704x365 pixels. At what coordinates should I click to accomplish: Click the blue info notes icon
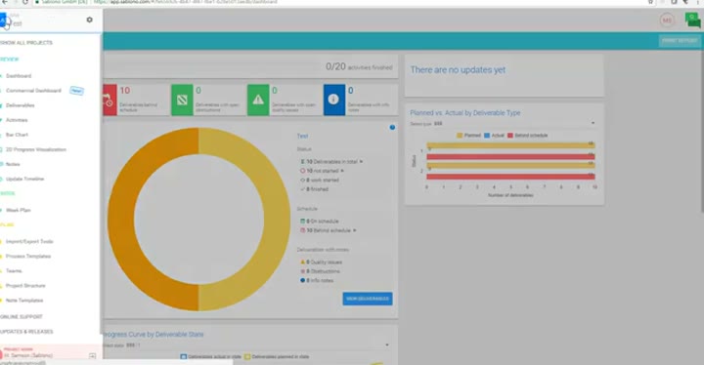point(334,100)
